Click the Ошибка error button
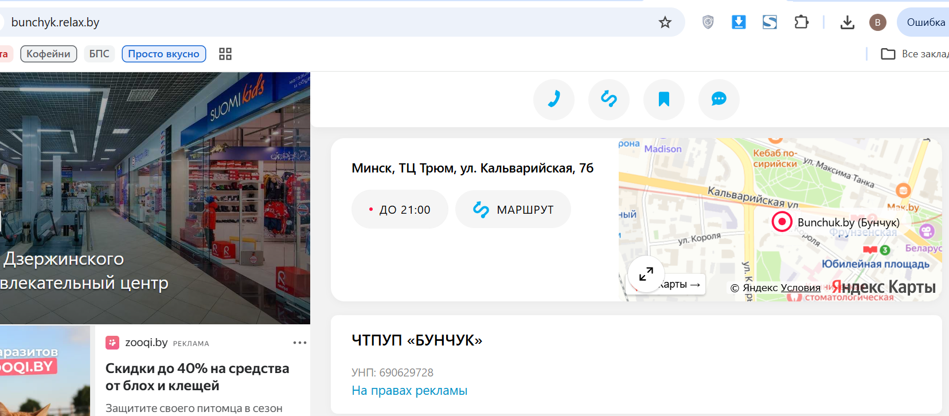The width and height of the screenshot is (949, 416). [924, 22]
